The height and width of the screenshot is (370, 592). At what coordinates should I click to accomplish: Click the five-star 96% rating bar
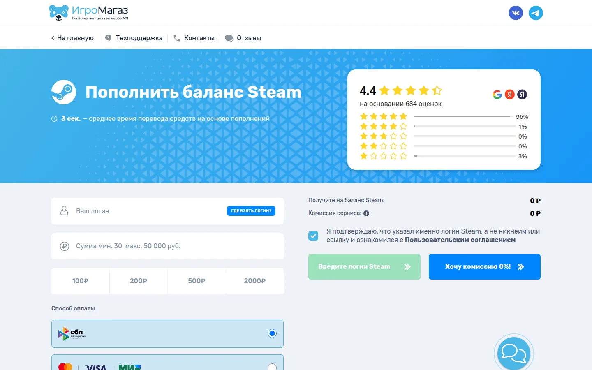(x=465, y=116)
